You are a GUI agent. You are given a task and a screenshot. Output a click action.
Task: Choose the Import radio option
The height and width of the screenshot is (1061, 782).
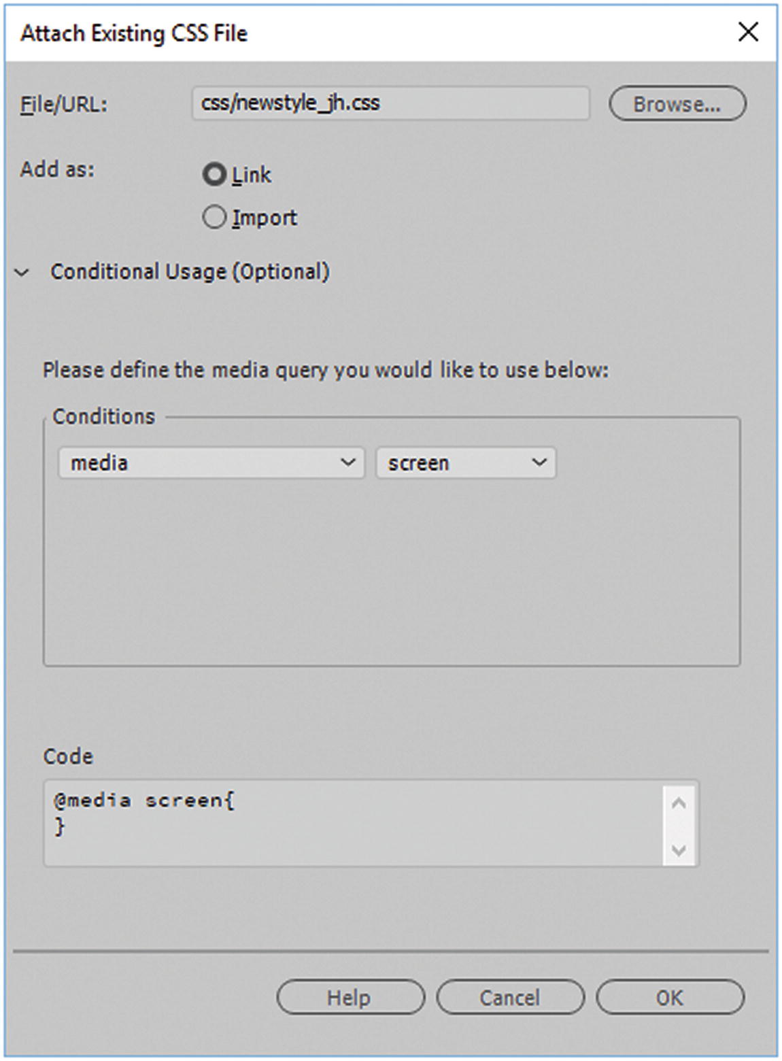(x=214, y=218)
